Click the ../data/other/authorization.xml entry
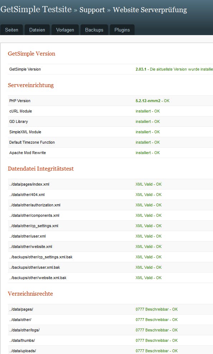Screen dimensions: 213x354 click(35, 205)
